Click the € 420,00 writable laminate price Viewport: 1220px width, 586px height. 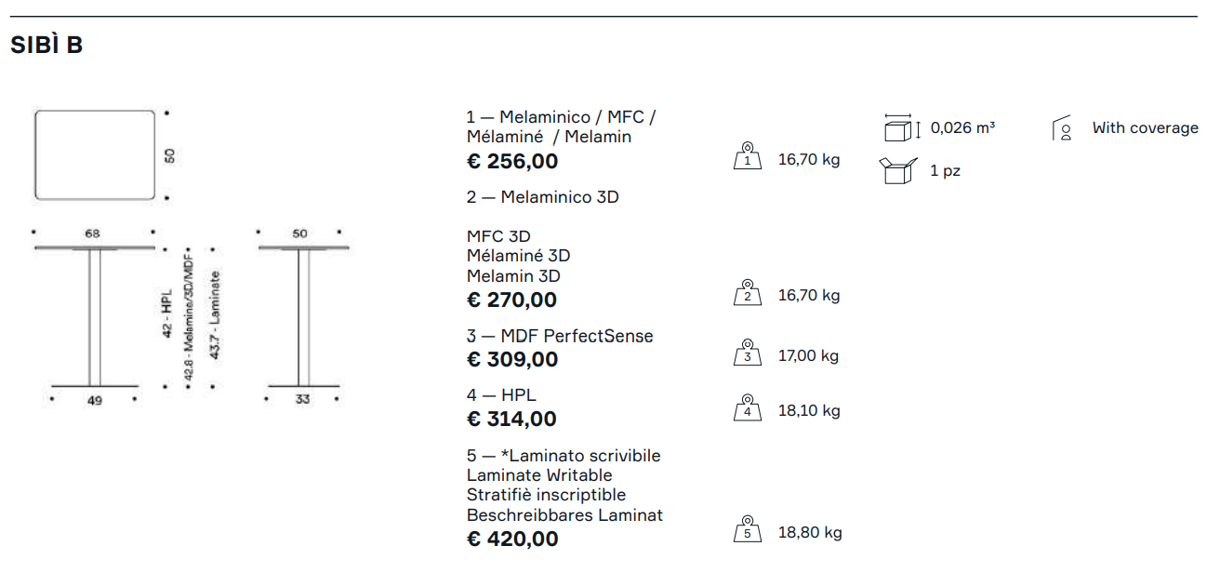pos(512,539)
